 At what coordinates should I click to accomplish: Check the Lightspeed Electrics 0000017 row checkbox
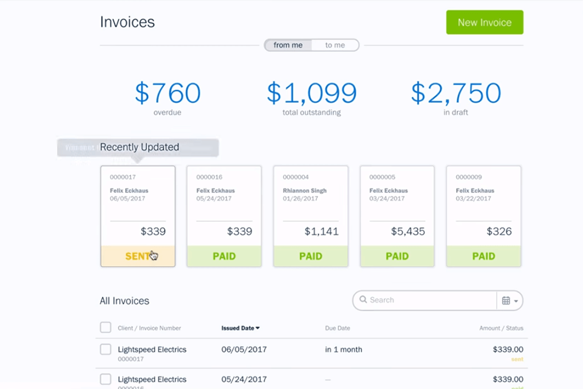tap(106, 349)
